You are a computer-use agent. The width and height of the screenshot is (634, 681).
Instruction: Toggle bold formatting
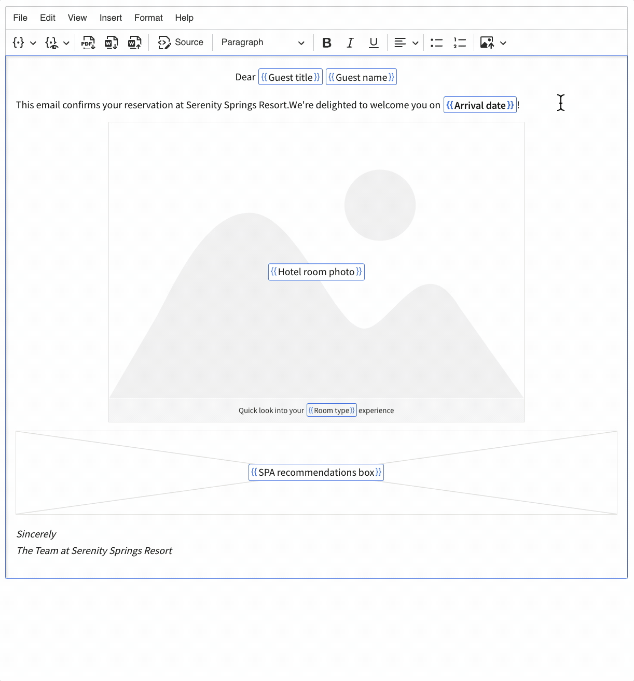(327, 42)
